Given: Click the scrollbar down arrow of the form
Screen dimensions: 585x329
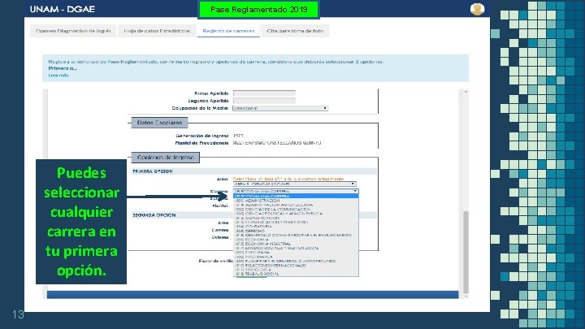Looking at the screenshot, I should (466, 296).
